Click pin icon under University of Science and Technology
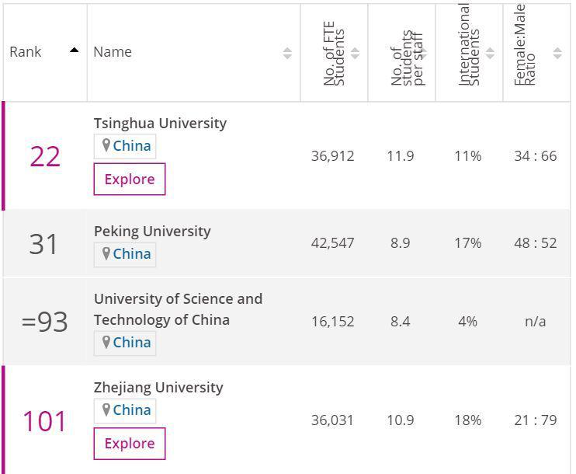This screenshot has width=576, height=474. 106,343
